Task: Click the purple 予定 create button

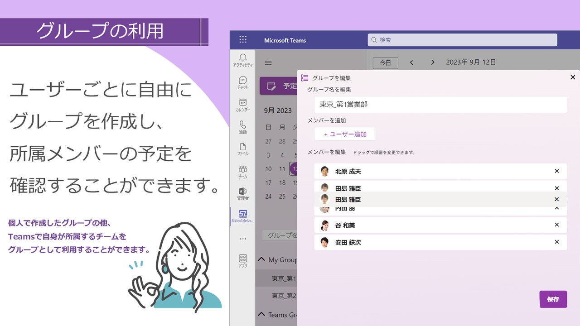Action: [278, 86]
